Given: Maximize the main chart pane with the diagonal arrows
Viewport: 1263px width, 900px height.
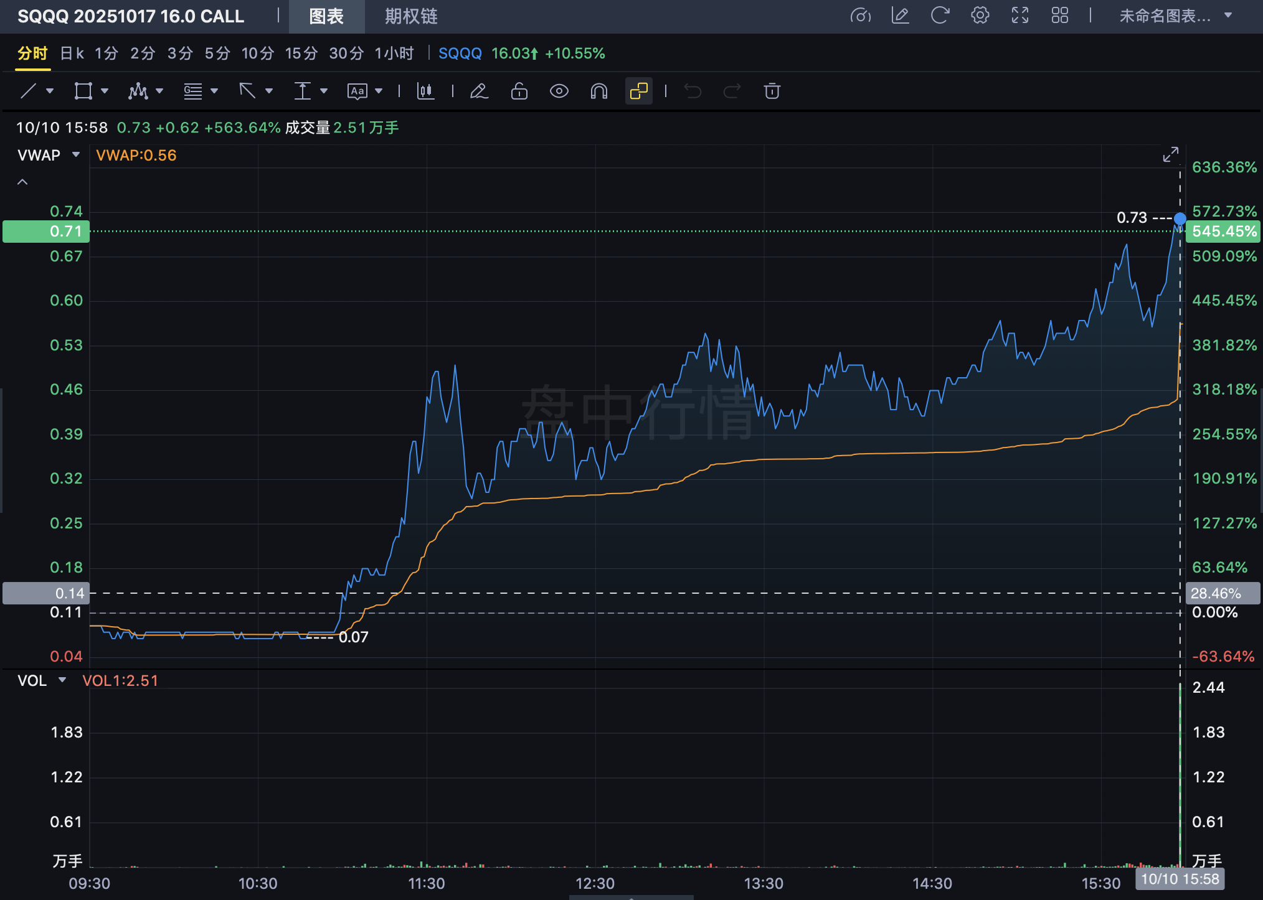Looking at the screenshot, I should coord(1170,154).
